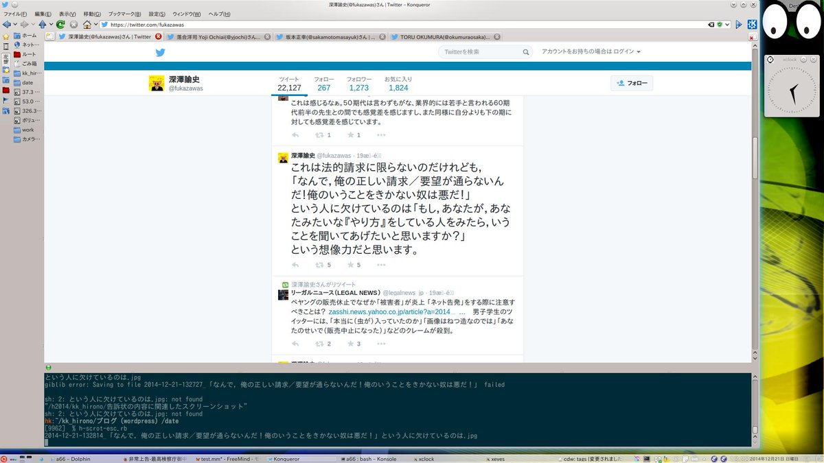Click the new tab icon left of tabs
The height and width of the screenshot is (463, 824).
50,36
